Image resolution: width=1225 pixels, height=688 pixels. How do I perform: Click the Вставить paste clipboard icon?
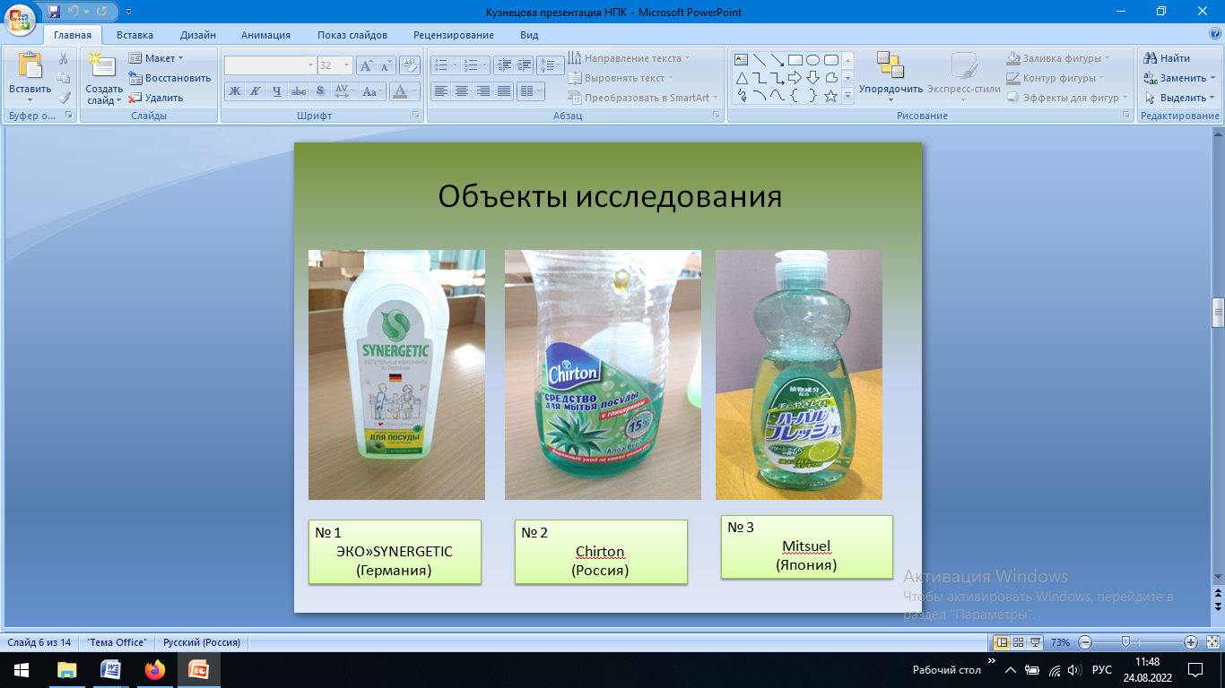pos(30,66)
